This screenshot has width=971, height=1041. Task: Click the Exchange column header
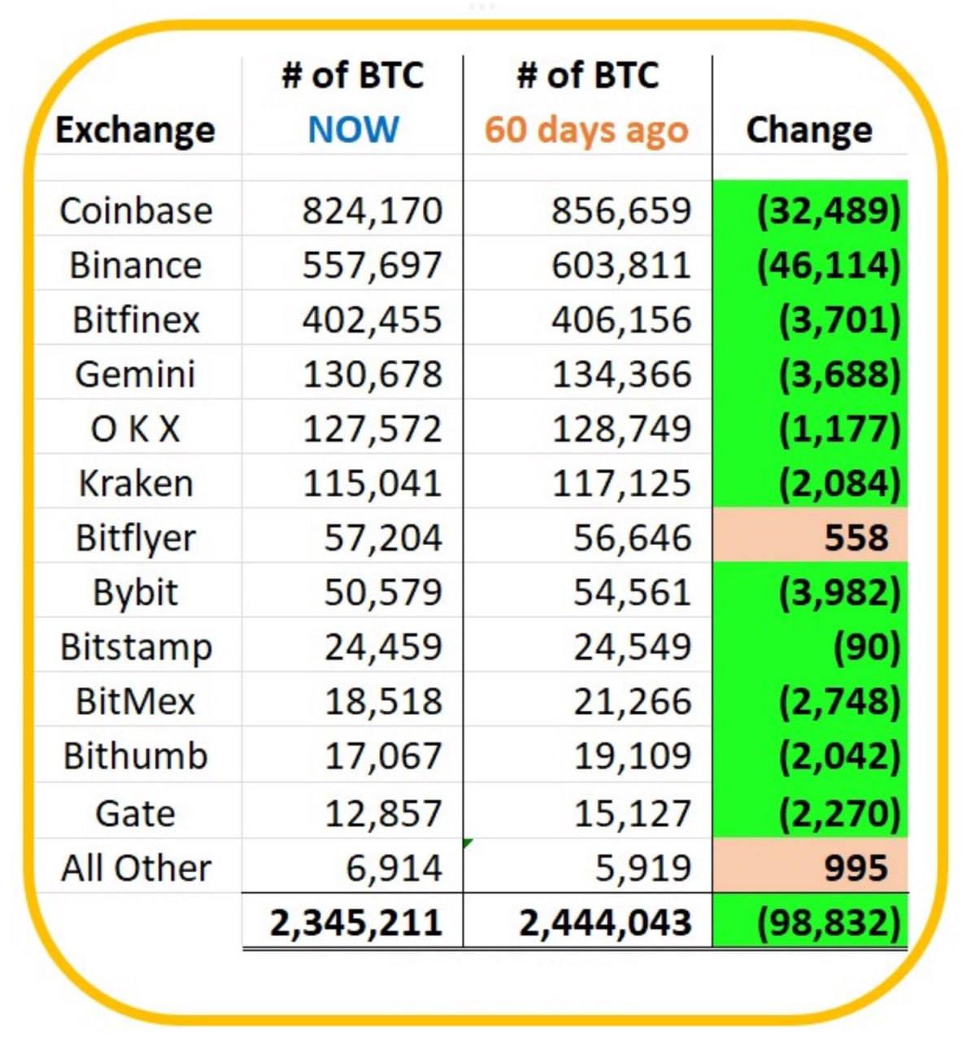coord(136,129)
